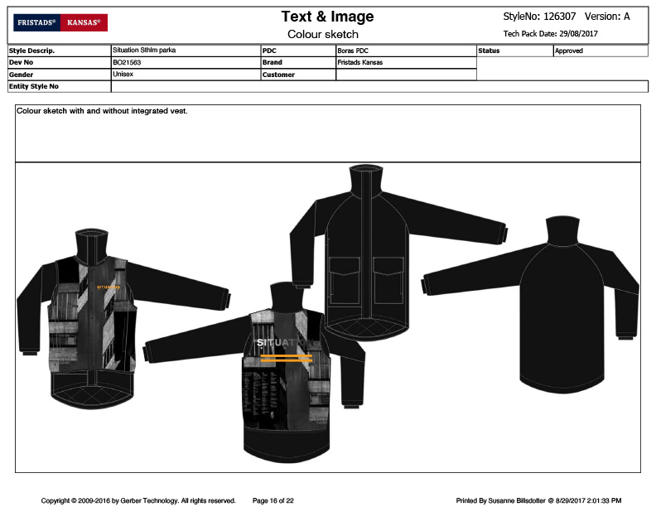Viewport: 656px width, 507px height.
Task: Click the 'Status' label cell
Action: pos(515,51)
